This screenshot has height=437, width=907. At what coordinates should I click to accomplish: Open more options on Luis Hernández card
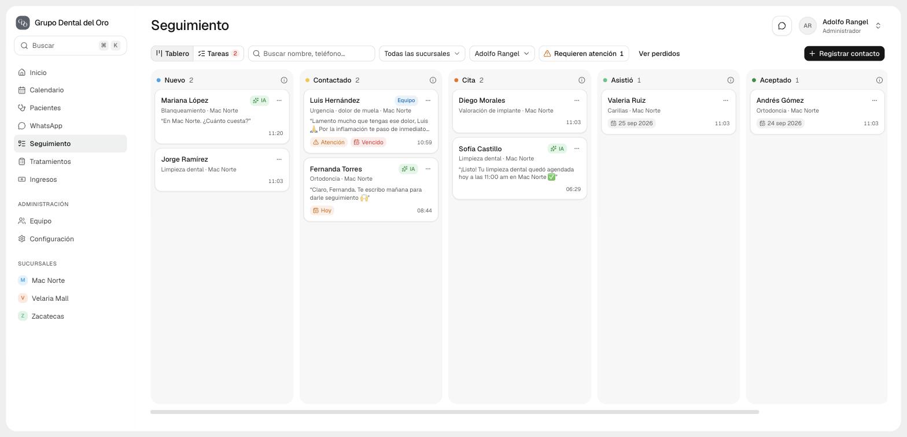428,100
